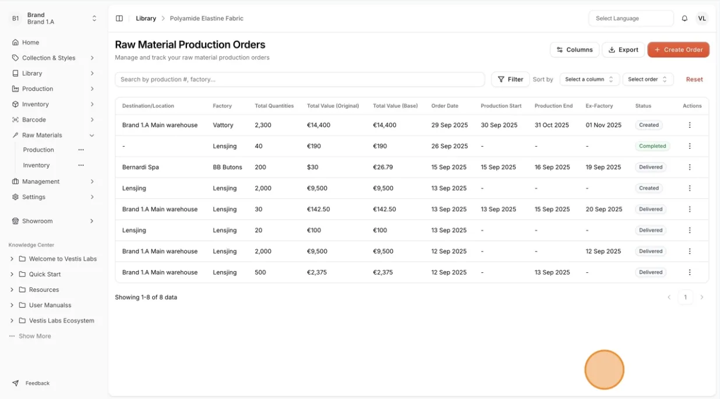Click the Showroom store icon
720x399 pixels.
click(16, 221)
